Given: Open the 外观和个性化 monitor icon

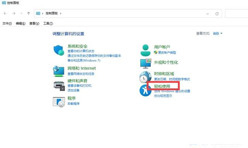Looking at the screenshot, I should [x=146, y=63].
